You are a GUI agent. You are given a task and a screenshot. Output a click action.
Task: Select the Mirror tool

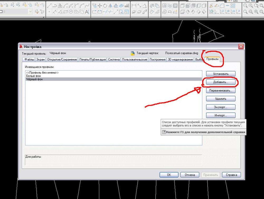[110, 6]
